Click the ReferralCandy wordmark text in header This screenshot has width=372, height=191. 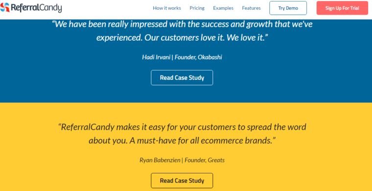point(36,8)
